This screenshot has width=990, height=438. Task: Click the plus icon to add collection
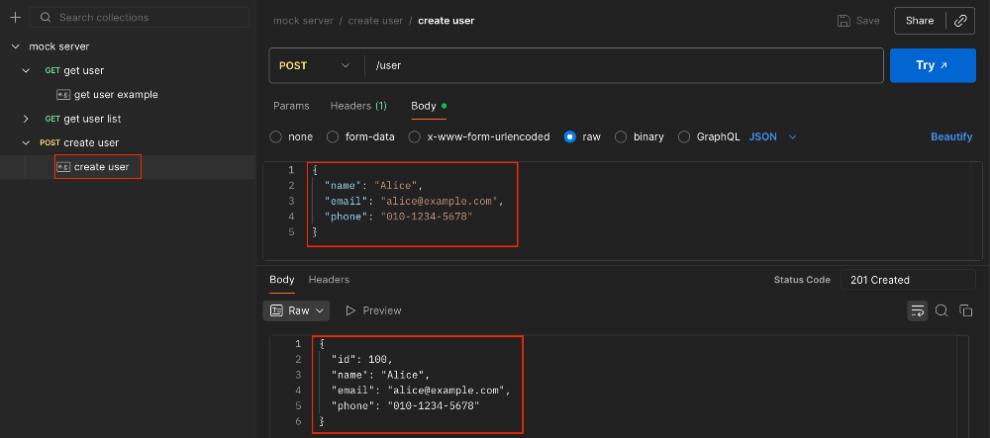(16, 18)
